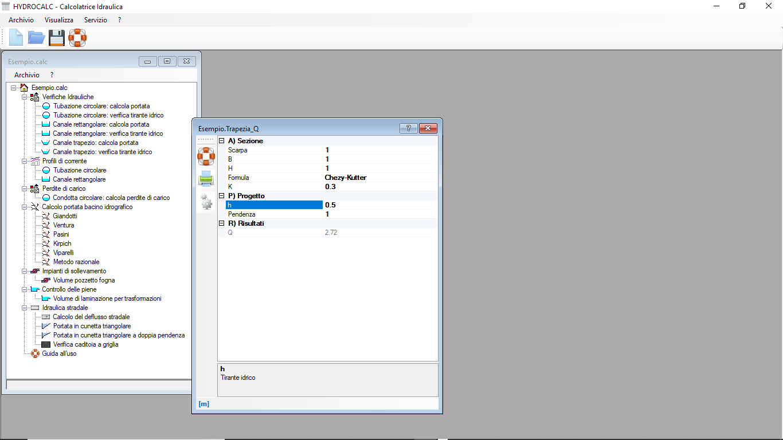The image size is (783, 440).
Task: Collapse the Verifiche Idrauliche tree node
Action: pyautogui.click(x=25, y=97)
